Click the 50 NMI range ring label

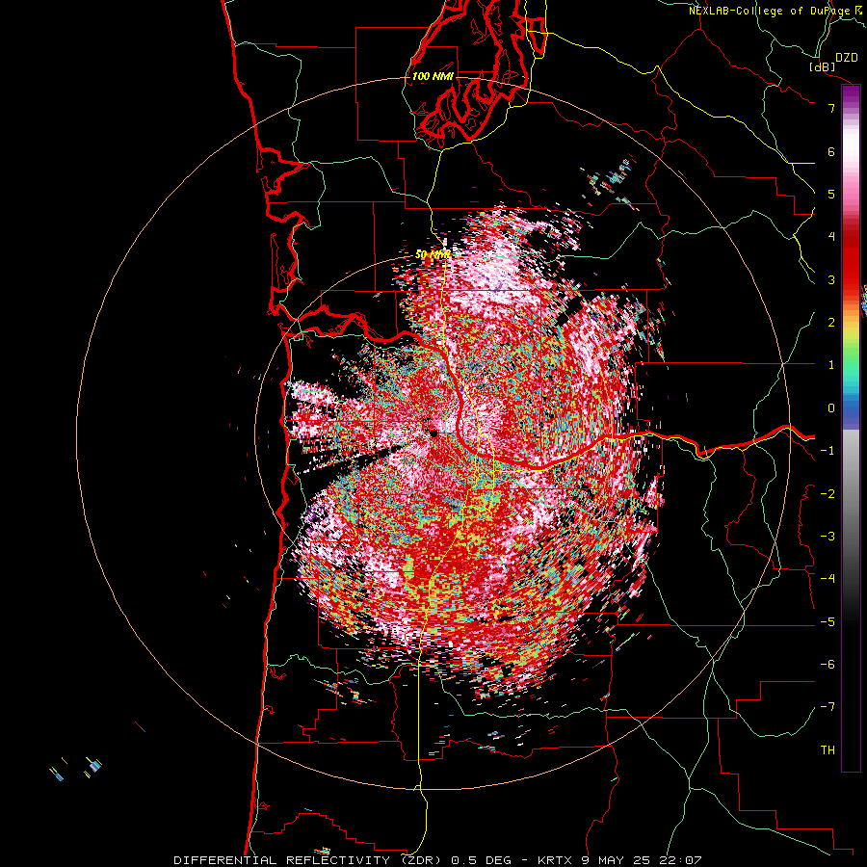tap(433, 255)
